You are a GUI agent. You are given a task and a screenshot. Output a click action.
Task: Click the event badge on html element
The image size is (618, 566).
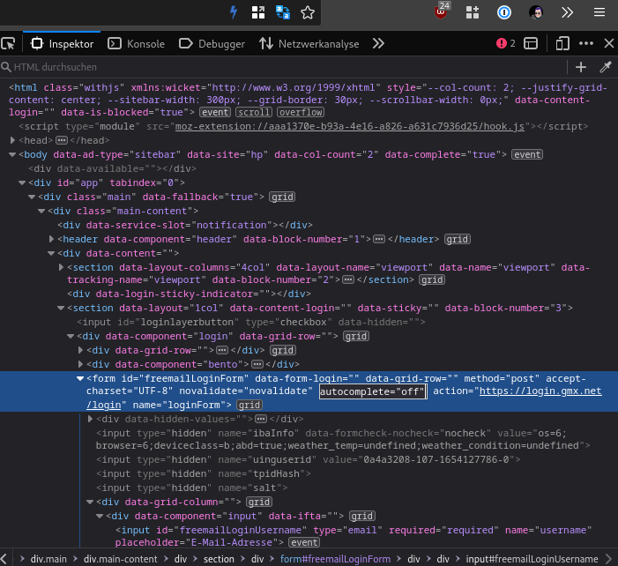215,112
